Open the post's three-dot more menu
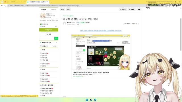Viewport: 182px width, 102px height. coord(138,24)
